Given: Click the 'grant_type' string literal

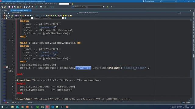Looking at the screenshot, I should point(49,52).
